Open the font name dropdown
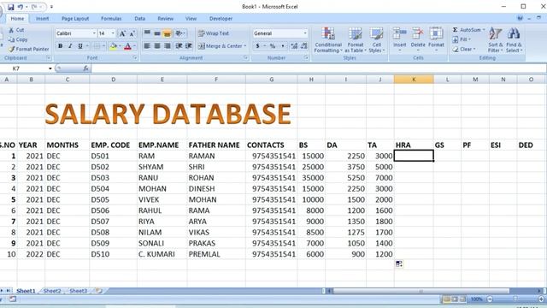This screenshot has width=547, height=308. click(94, 33)
